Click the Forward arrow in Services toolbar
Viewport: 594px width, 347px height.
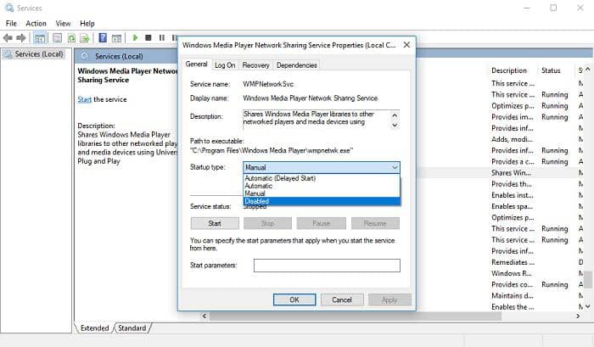(21, 38)
